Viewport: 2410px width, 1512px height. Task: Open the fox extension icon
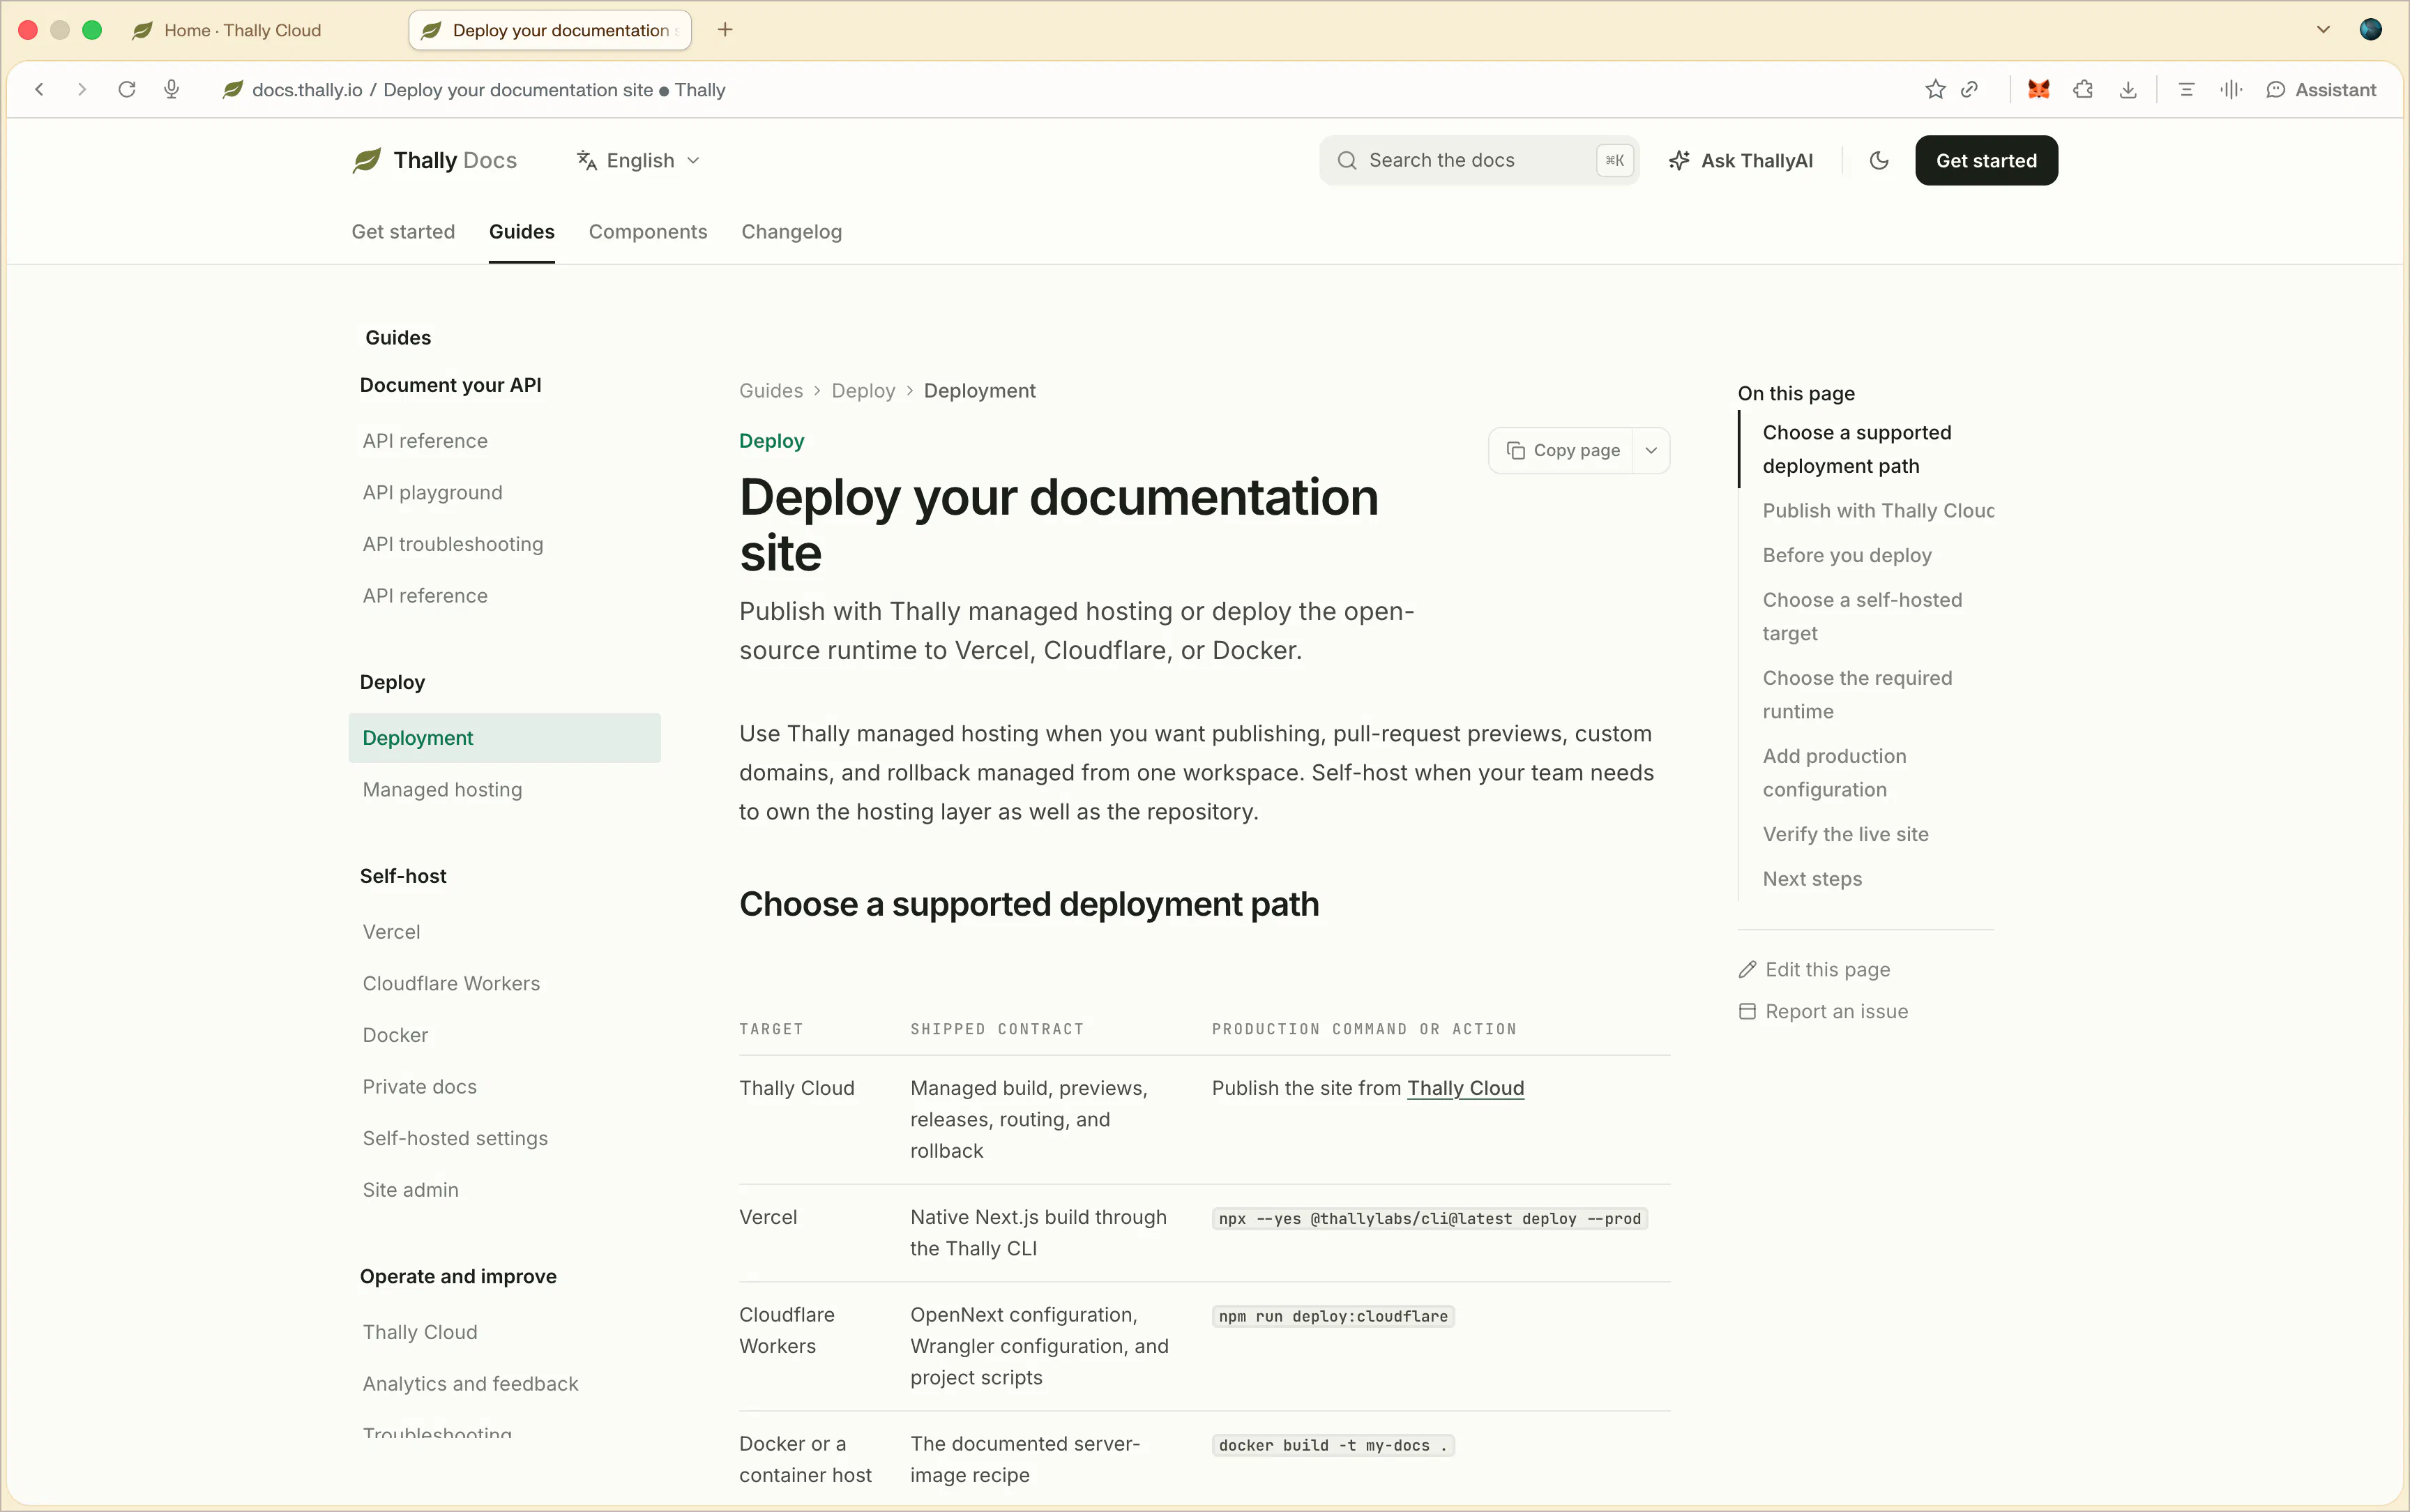pos(2039,90)
